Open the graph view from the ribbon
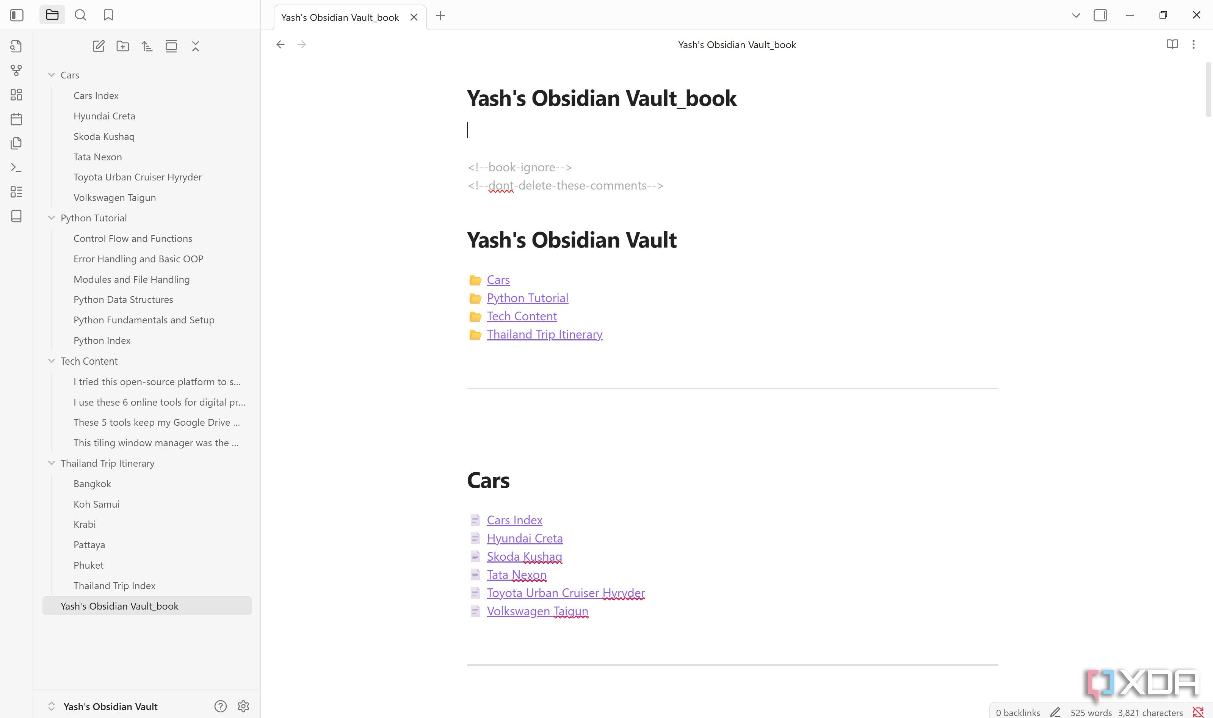 pyautogui.click(x=16, y=71)
